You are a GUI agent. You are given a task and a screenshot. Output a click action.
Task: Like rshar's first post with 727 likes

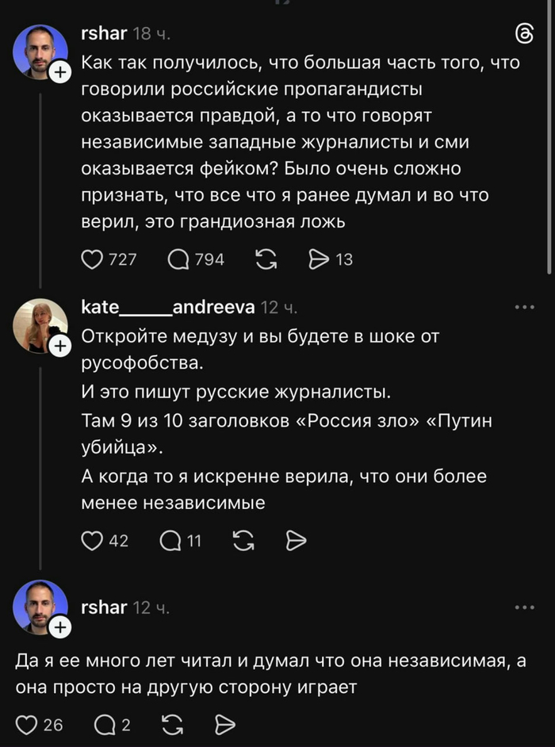pyautogui.click(x=94, y=259)
